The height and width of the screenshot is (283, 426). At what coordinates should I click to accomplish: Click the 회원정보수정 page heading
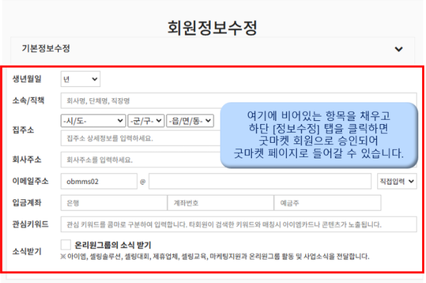212,27
